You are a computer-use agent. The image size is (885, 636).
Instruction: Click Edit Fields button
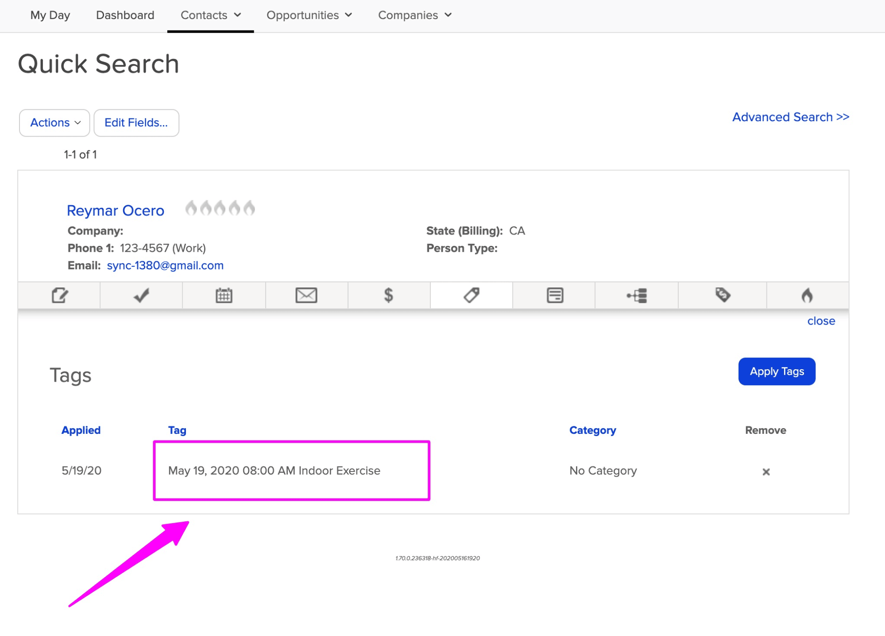pos(136,123)
